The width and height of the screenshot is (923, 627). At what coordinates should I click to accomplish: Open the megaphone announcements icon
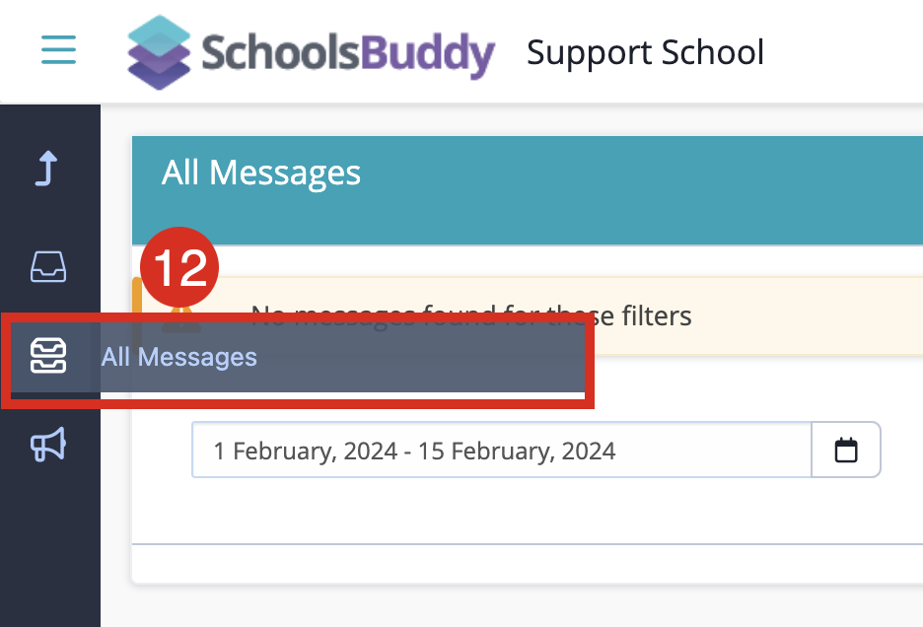coord(48,445)
